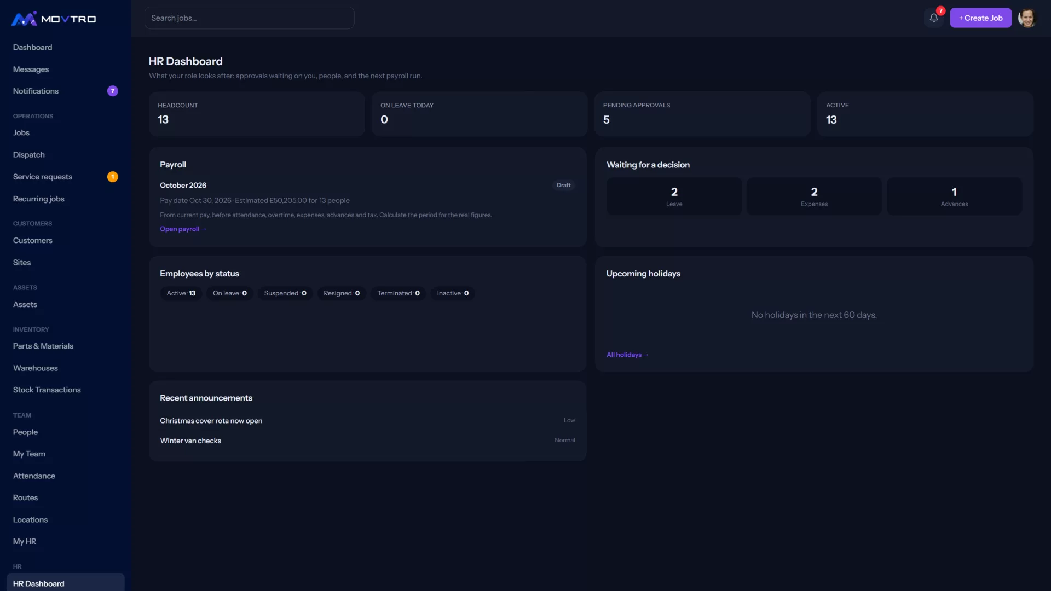Click the Open payroll link

pos(183,229)
